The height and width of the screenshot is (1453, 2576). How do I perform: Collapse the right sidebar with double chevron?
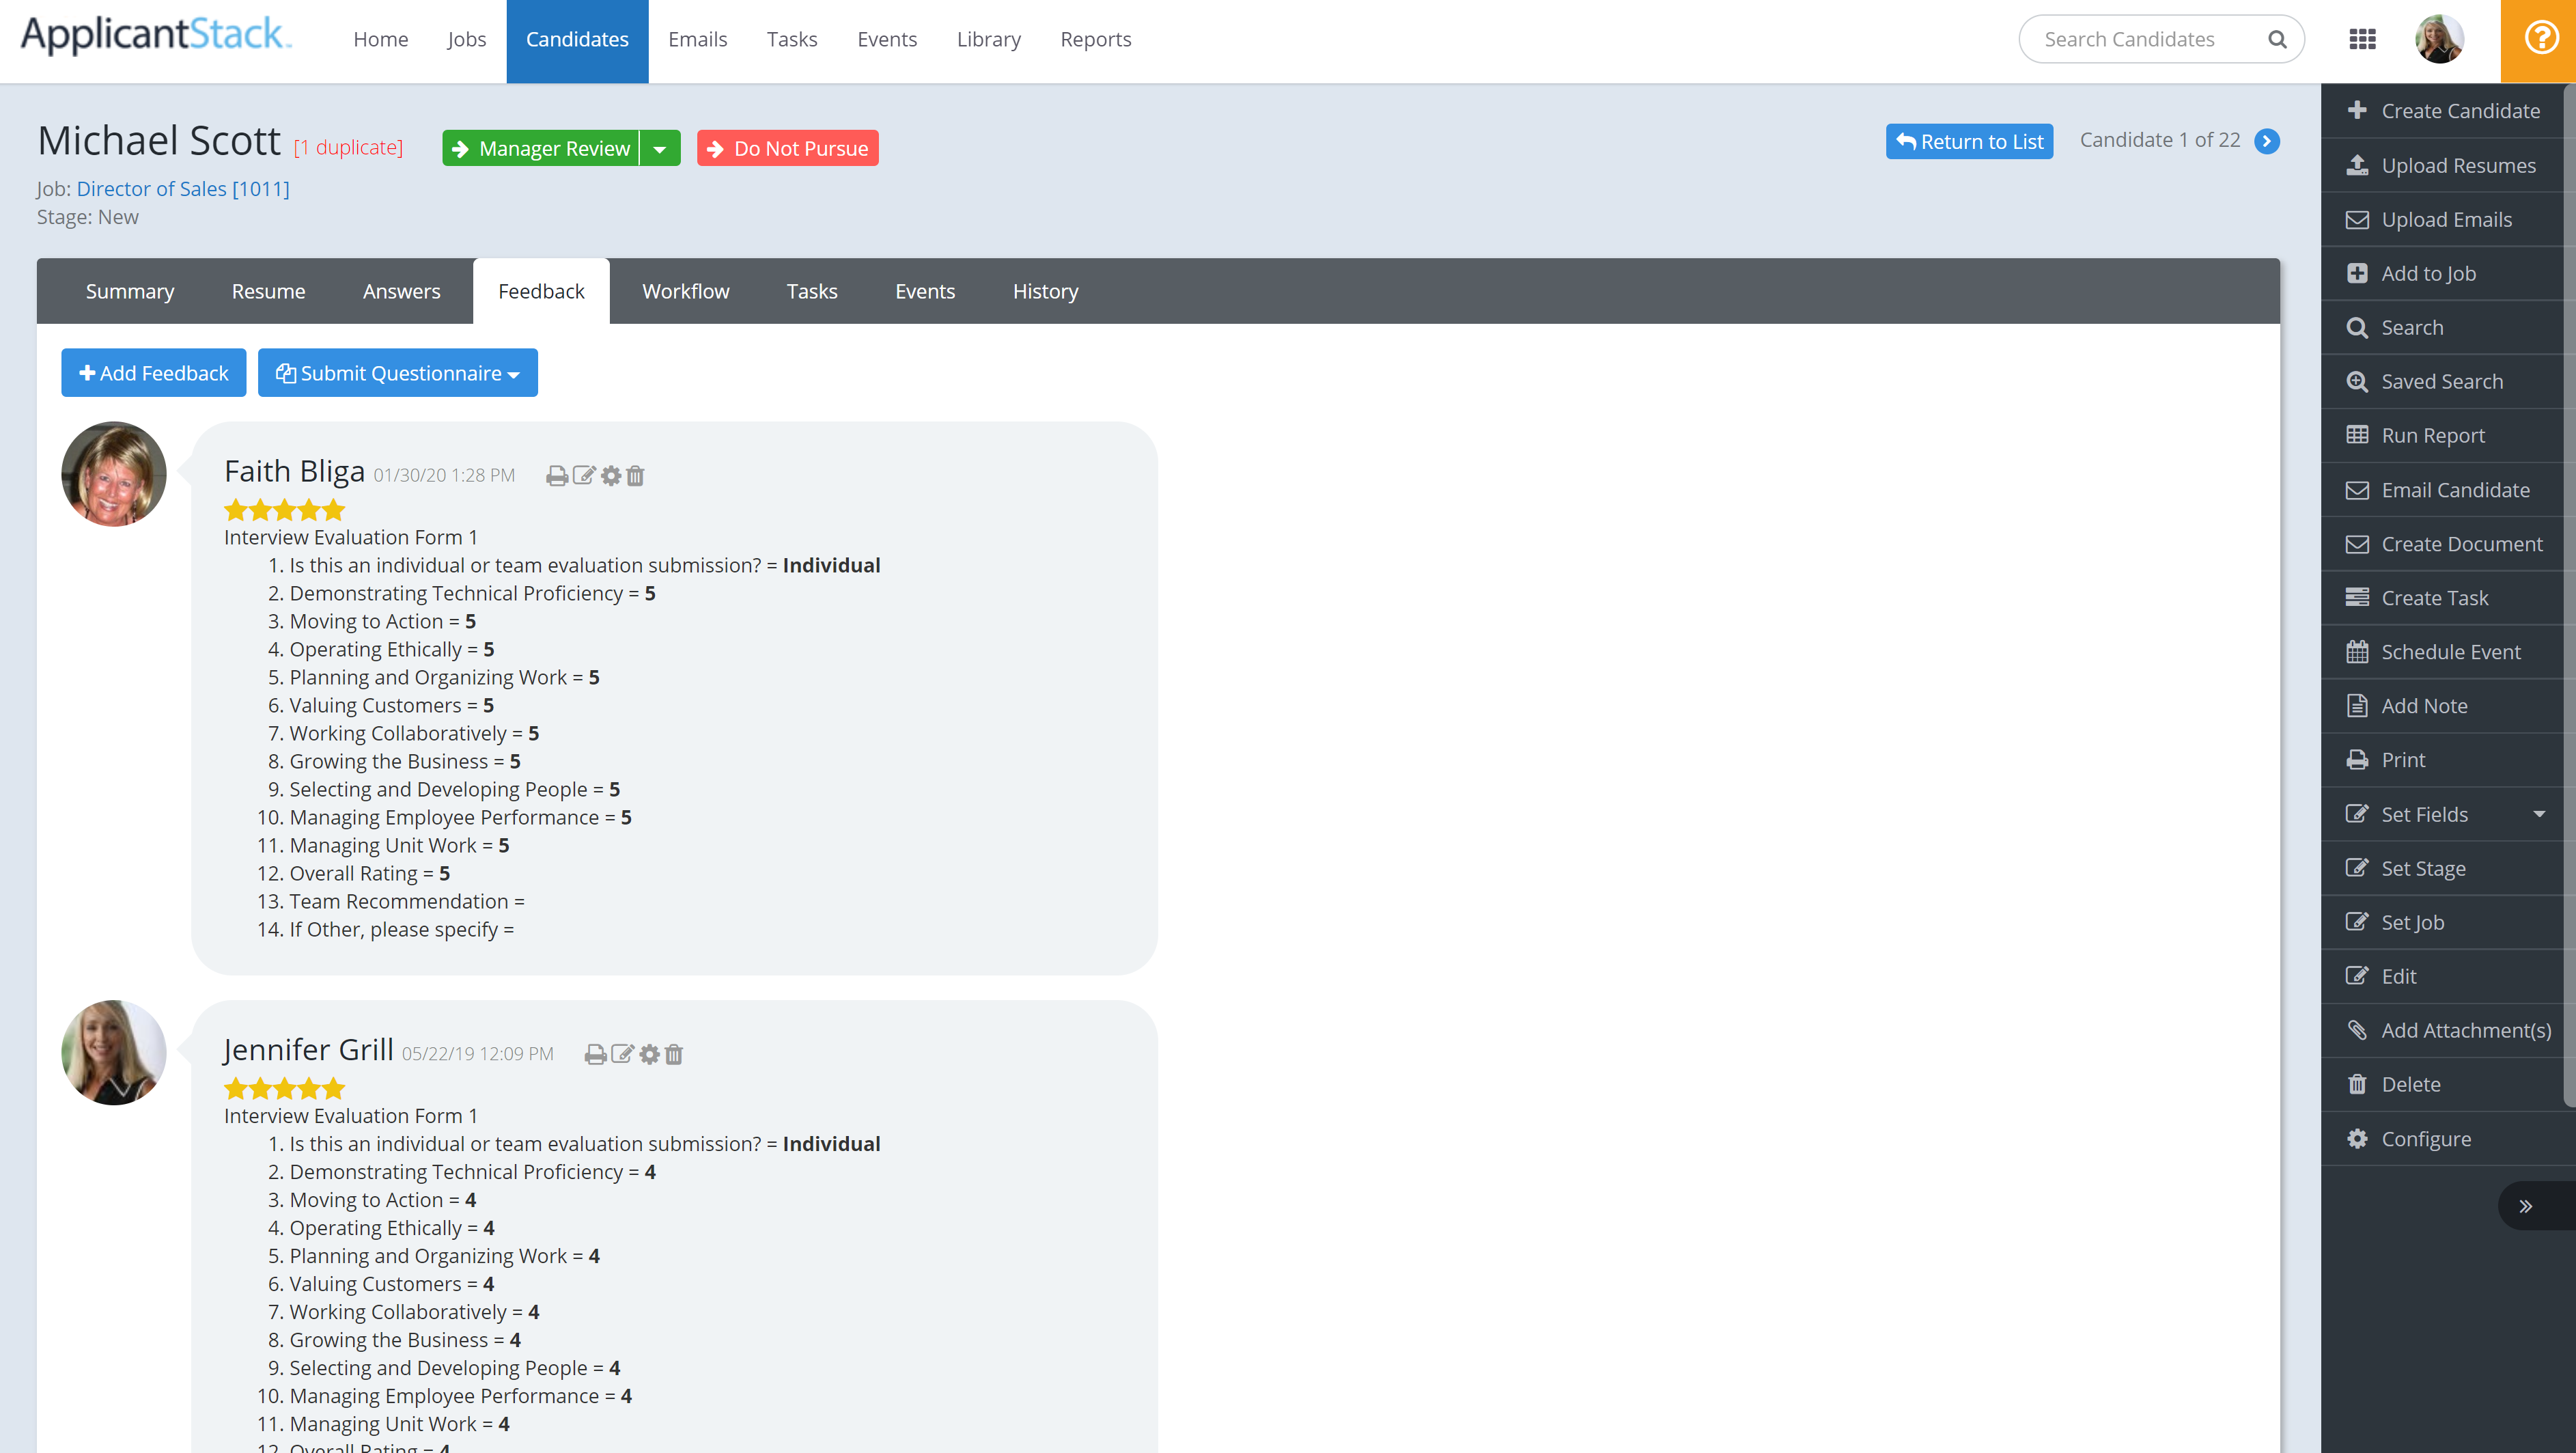pyautogui.click(x=2525, y=1206)
